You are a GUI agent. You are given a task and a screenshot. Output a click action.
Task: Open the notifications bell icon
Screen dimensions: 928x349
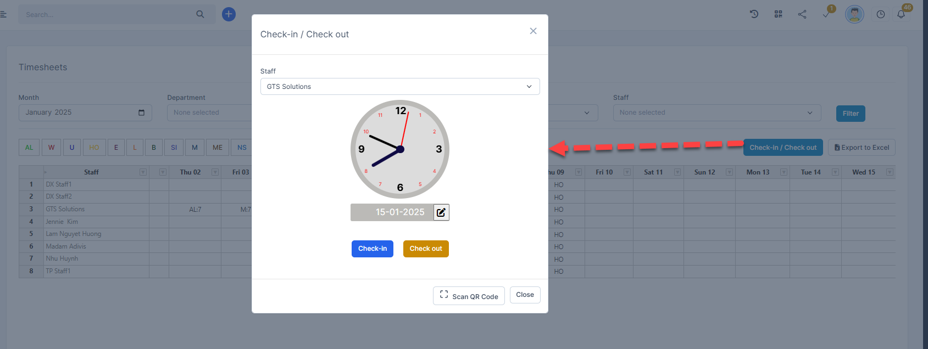tap(901, 14)
